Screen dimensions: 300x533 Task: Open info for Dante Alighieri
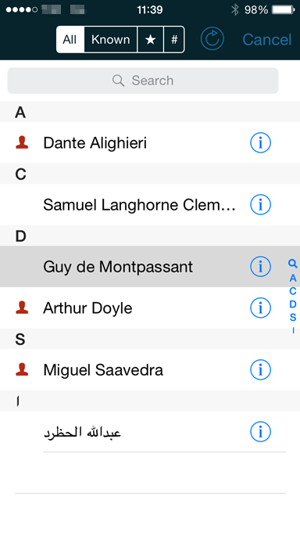(x=260, y=142)
